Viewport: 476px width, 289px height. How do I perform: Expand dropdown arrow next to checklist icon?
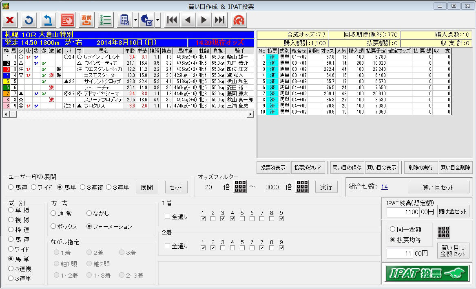tap(135, 20)
